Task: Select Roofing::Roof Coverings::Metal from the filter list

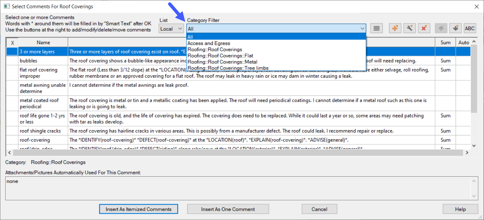Action: 222,62
